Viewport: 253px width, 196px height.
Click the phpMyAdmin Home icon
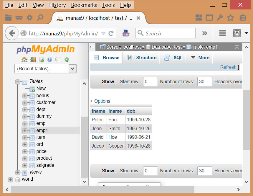[x=24, y=60]
